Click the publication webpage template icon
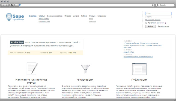The height and width of the screenshot is (101, 176). [x=139, y=69]
